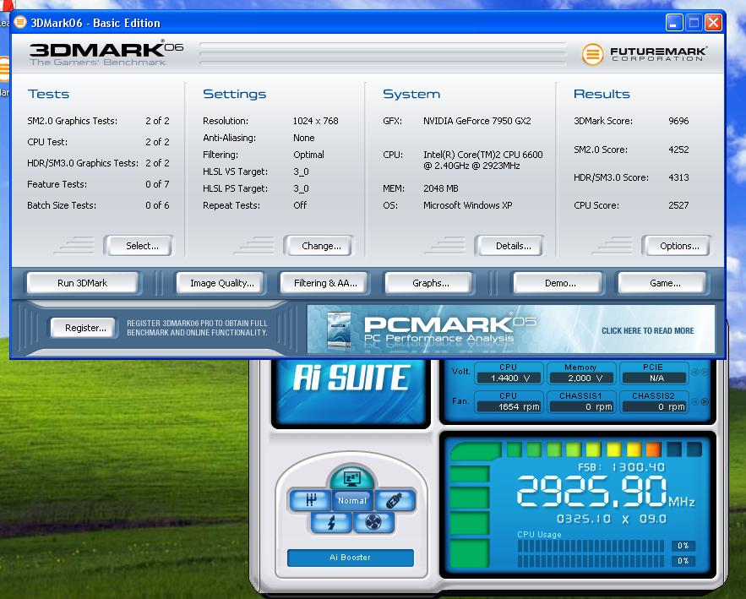Click the Anti-Aliasing value None
This screenshot has width=746, height=599.
pyautogui.click(x=304, y=138)
